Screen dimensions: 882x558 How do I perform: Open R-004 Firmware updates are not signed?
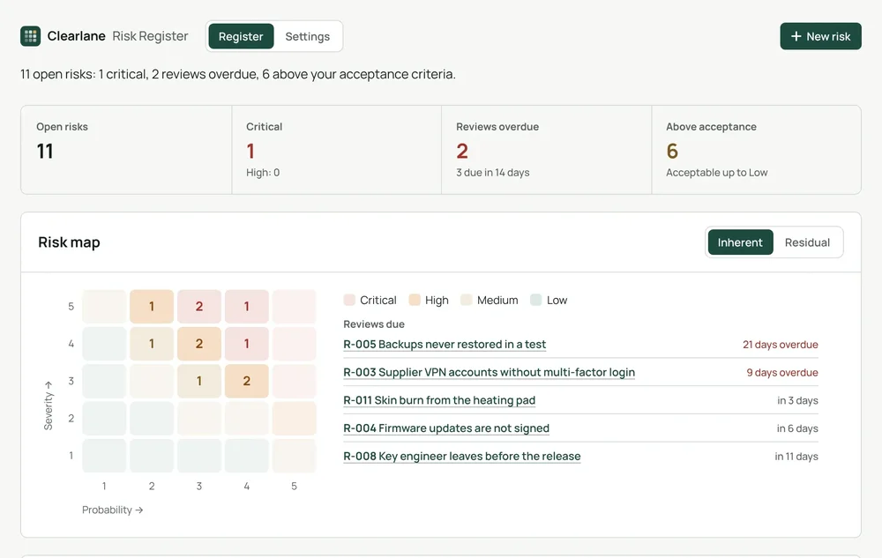point(446,428)
